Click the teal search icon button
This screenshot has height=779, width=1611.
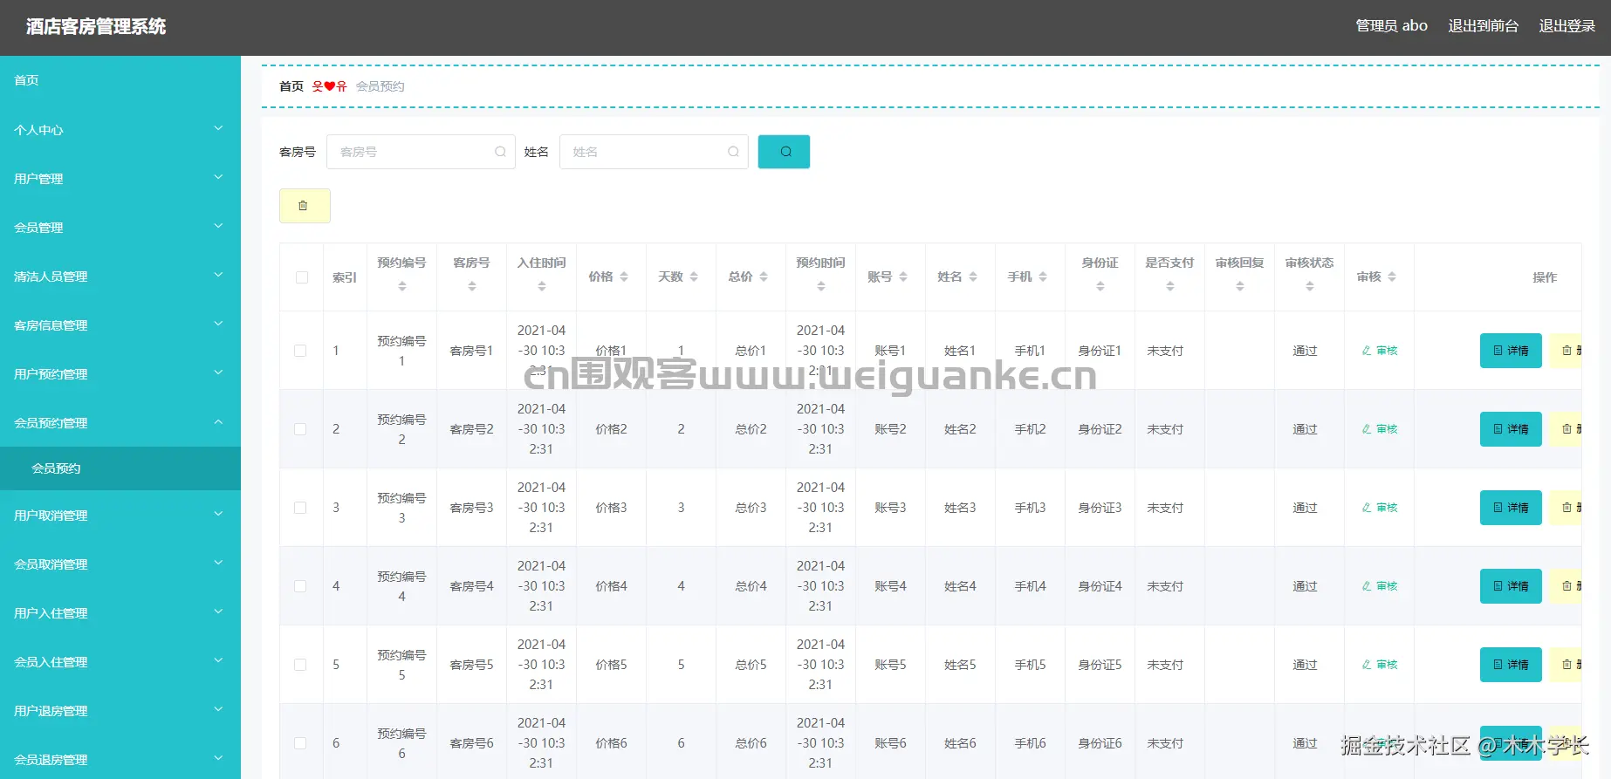point(784,152)
